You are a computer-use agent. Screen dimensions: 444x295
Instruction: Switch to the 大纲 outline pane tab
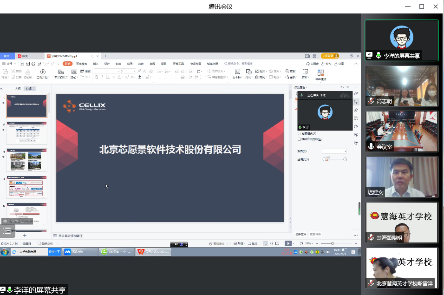18,88
